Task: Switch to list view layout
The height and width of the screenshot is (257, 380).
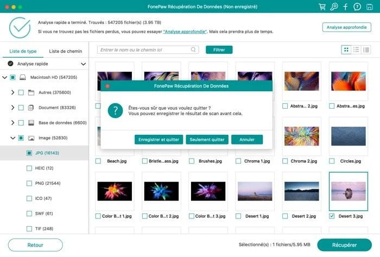Action: (x=356, y=49)
